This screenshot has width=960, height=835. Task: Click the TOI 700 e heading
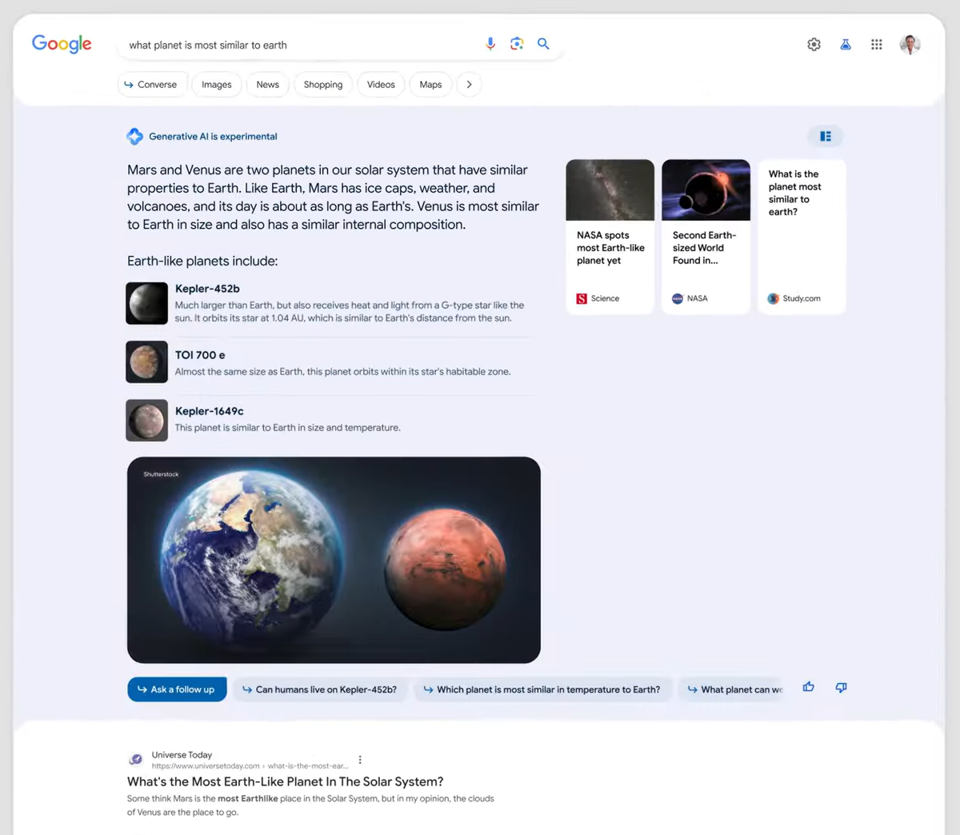(x=200, y=355)
